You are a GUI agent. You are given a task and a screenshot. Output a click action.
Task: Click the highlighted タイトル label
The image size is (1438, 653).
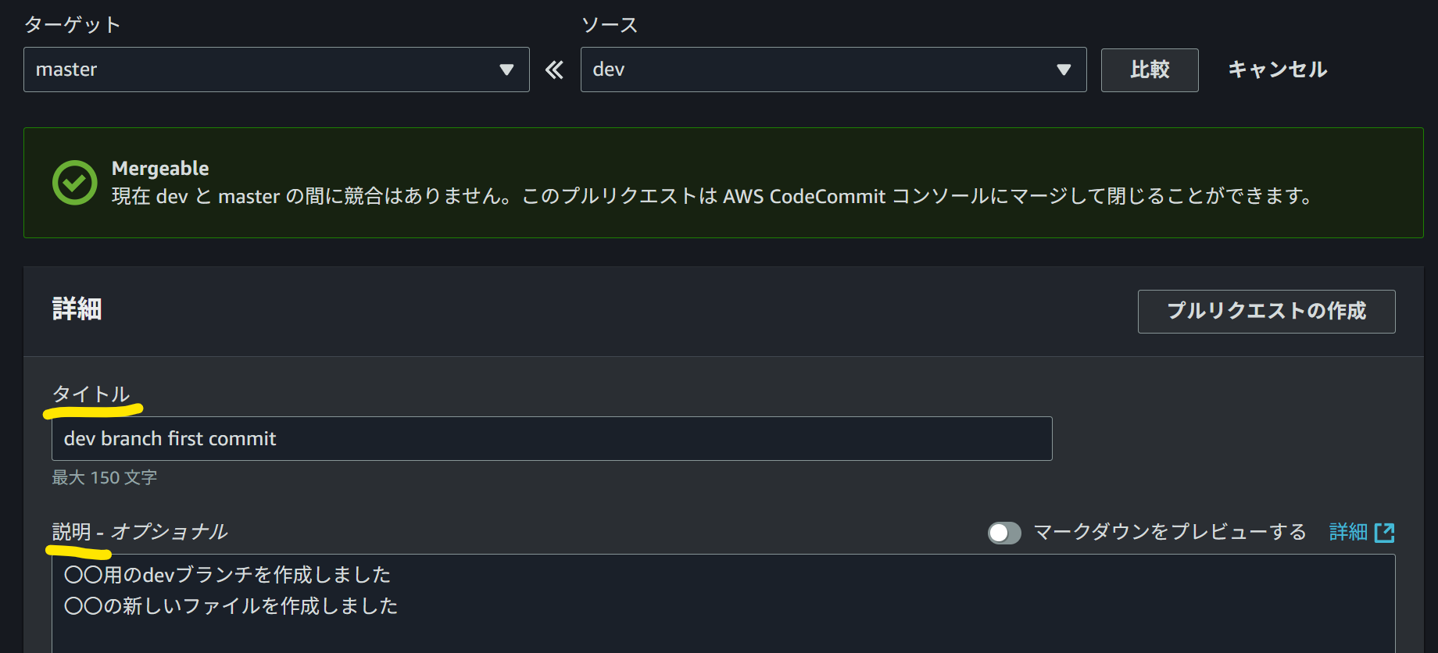click(90, 394)
